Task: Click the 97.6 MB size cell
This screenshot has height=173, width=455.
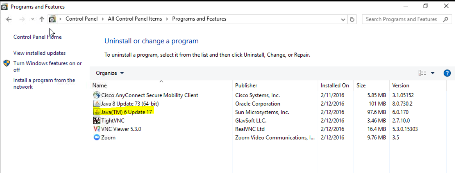Action: [x=376, y=112]
